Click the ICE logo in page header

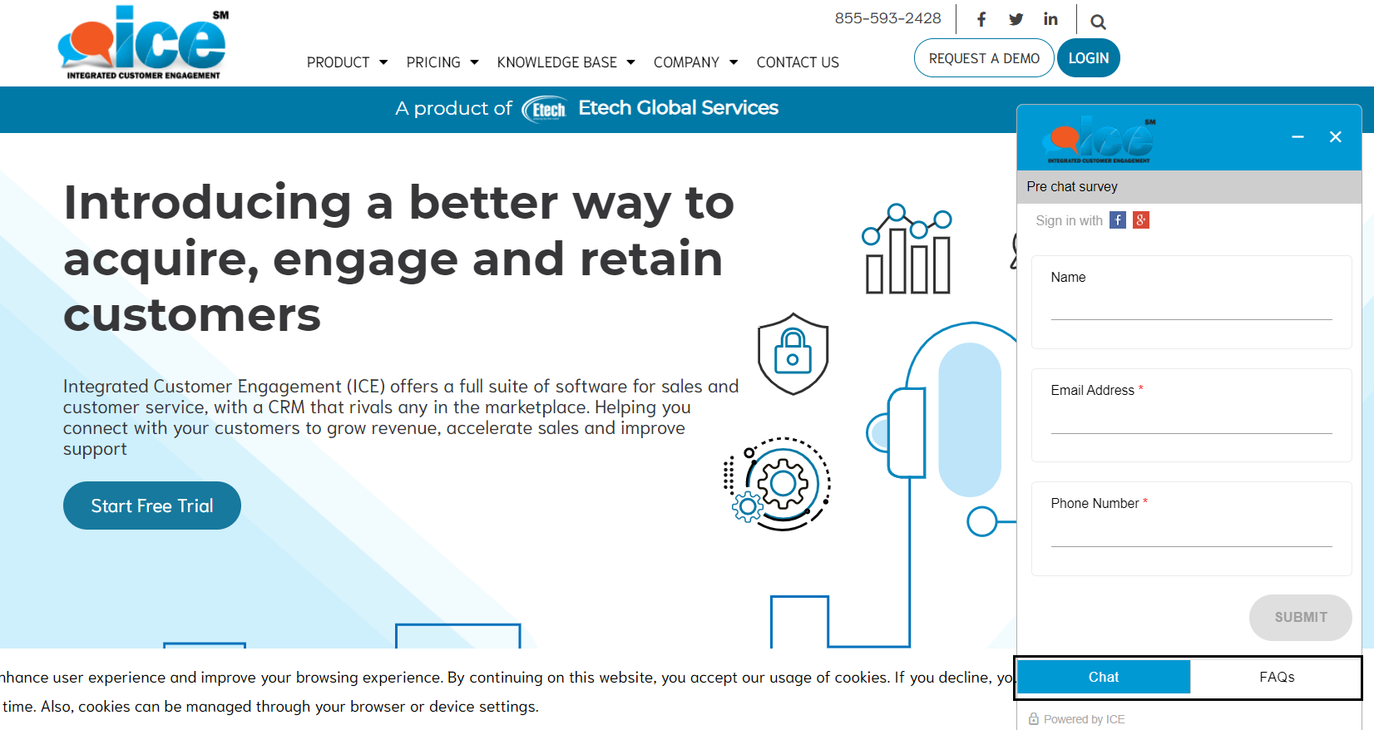pos(143,43)
